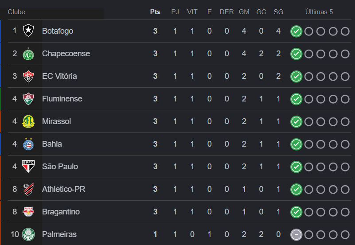Sort table by Pts column header

coord(155,12)
